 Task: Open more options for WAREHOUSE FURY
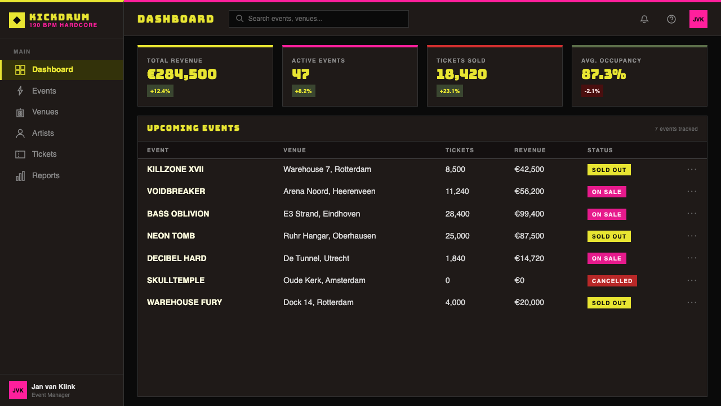click(x=692, y=302)
